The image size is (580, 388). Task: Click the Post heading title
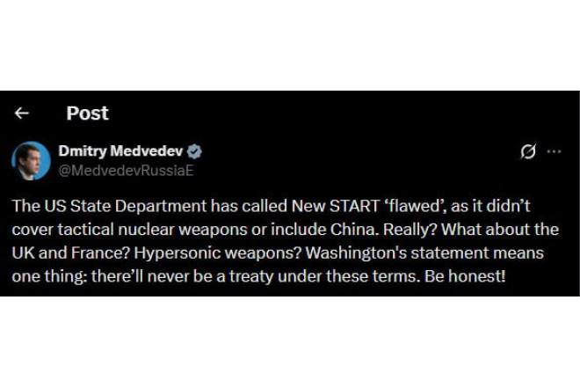87,113
